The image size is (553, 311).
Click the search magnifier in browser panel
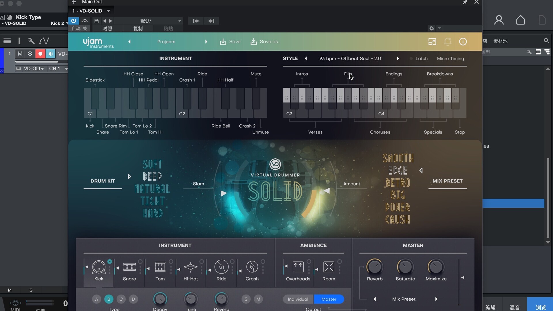[x=546, y=41]
